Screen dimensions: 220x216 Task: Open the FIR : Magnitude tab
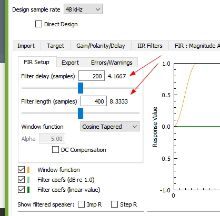click(x=195, y=46)
